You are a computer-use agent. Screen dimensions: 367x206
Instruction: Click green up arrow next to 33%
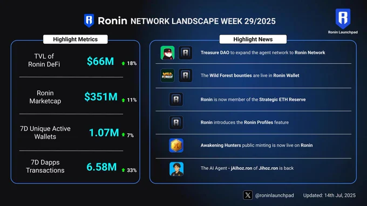point(123,170)
